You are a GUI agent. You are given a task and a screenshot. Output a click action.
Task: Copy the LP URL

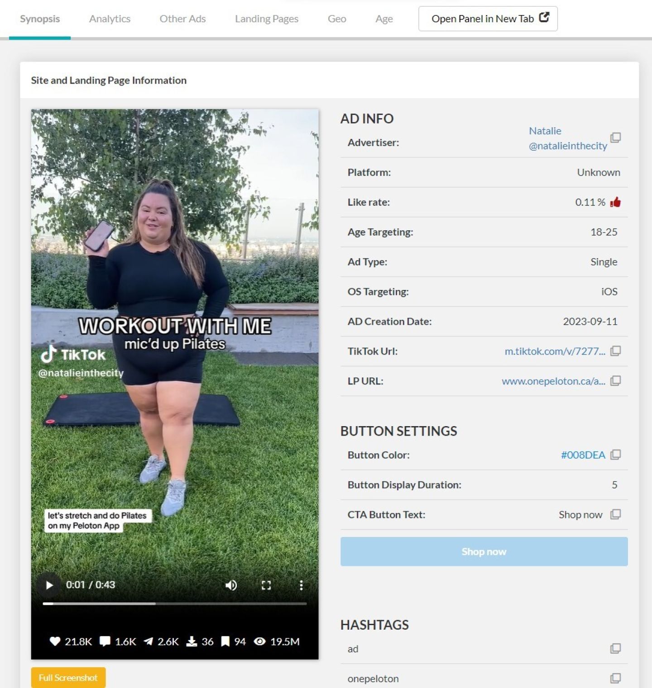(615, 381)
